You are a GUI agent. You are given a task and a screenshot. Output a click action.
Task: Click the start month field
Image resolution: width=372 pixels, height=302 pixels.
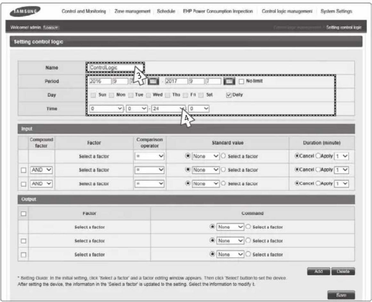(x=120, y=81)
